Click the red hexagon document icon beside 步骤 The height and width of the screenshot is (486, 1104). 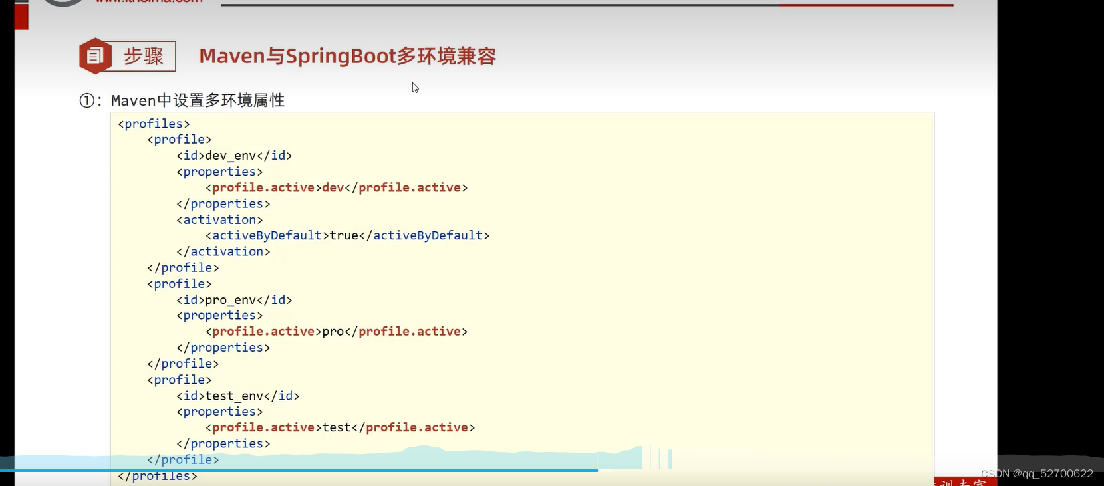pos(96,56)
